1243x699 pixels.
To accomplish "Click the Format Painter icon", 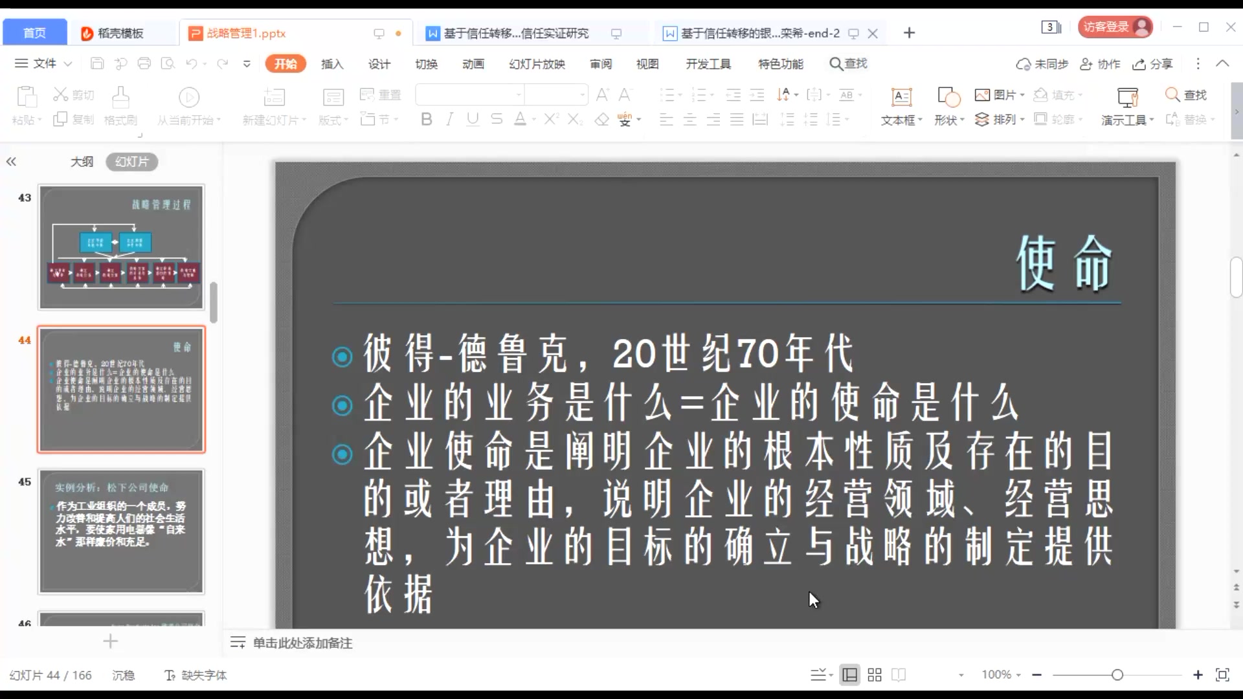I will point(120,97).
